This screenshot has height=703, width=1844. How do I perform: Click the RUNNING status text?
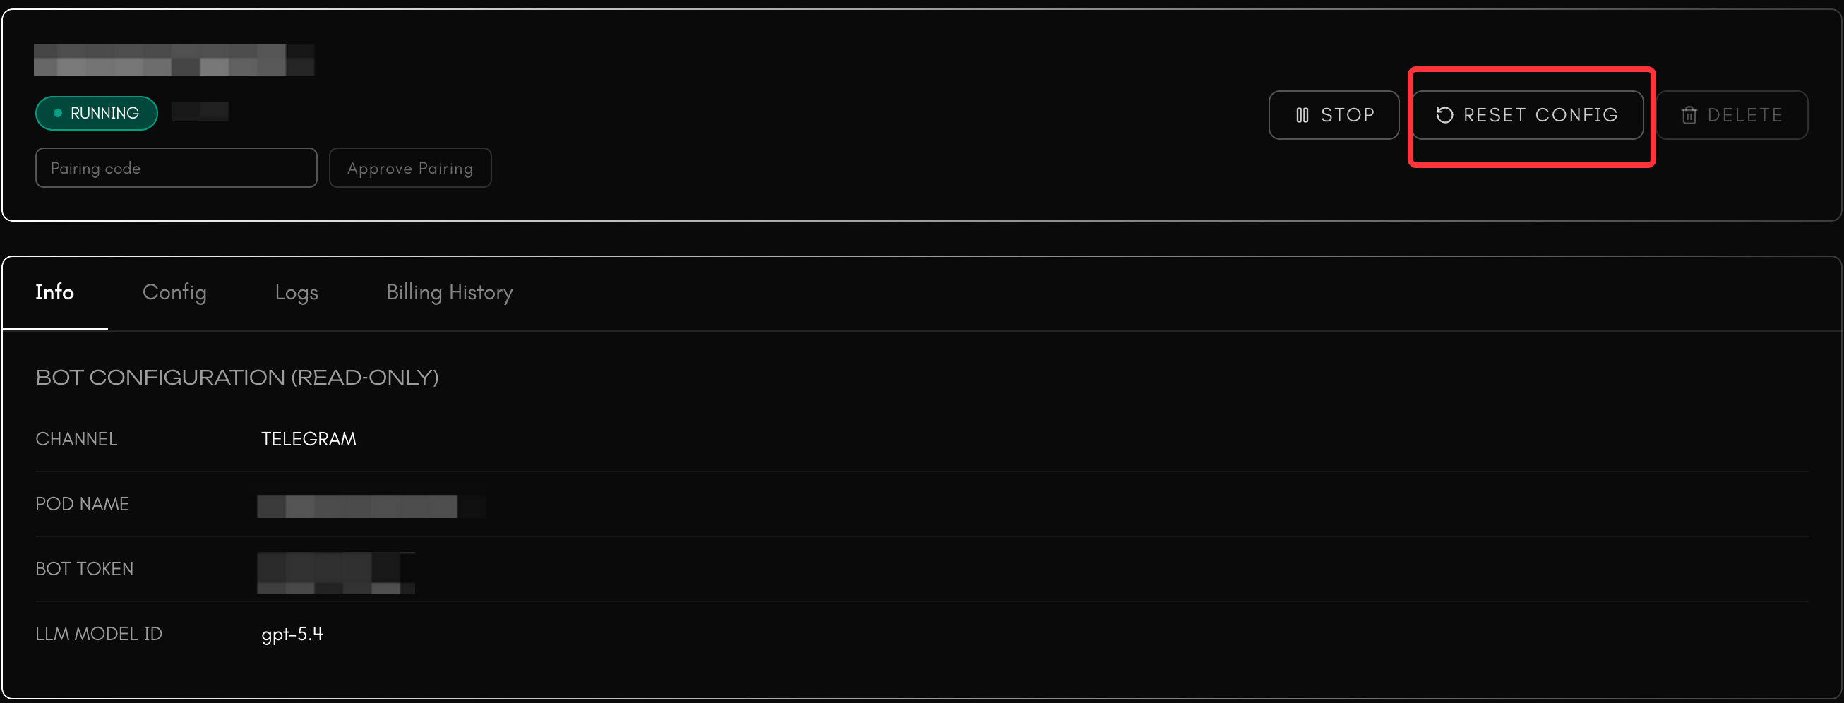(x=104, y=113)
